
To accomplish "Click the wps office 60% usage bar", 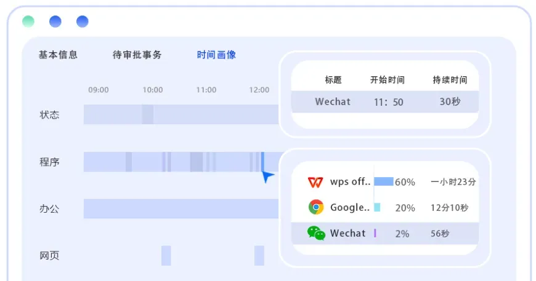I will point(383,181).
